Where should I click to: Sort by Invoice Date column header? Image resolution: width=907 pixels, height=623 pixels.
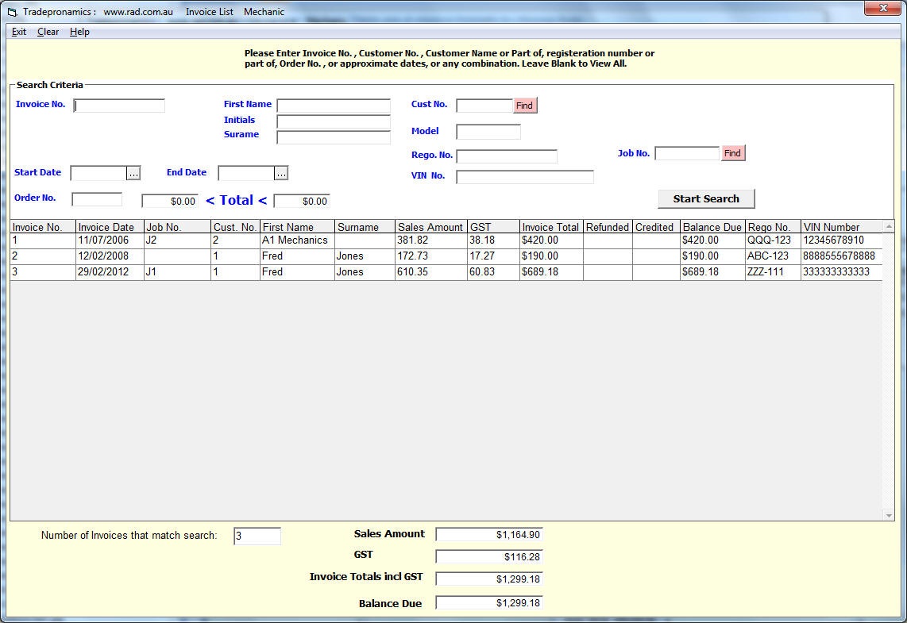[x=110, y=226]
